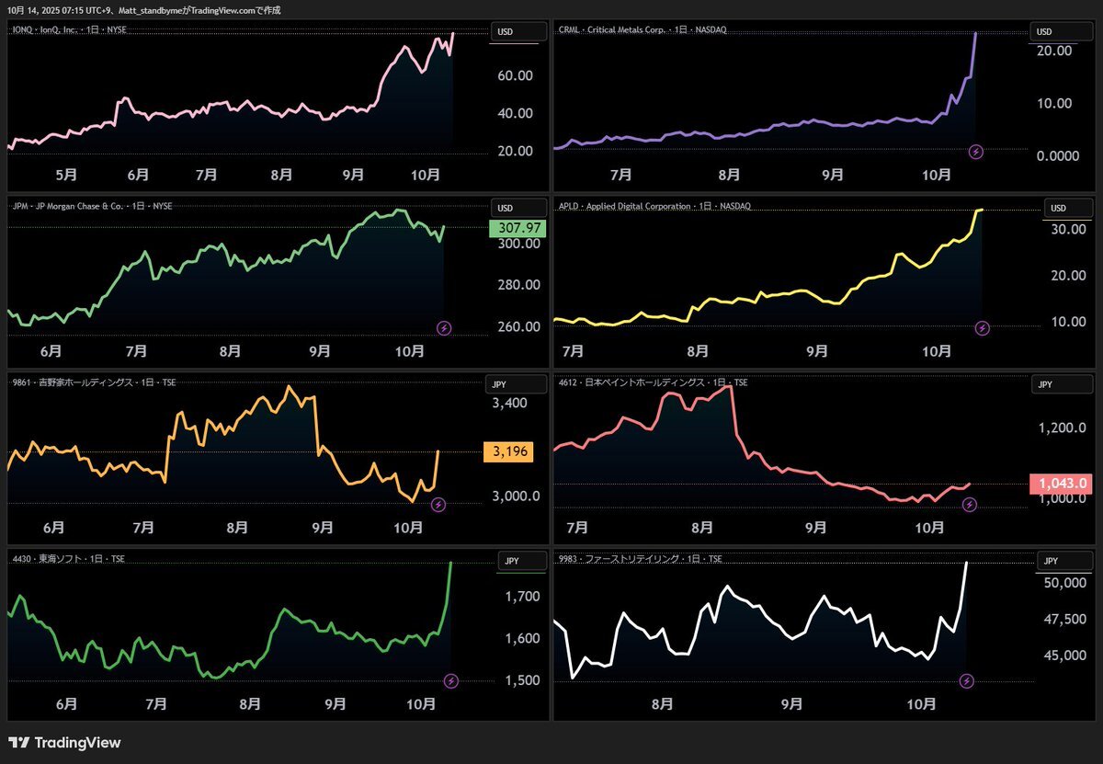Click 260.00 on the JPM price axis

click(x=519, y=326)
